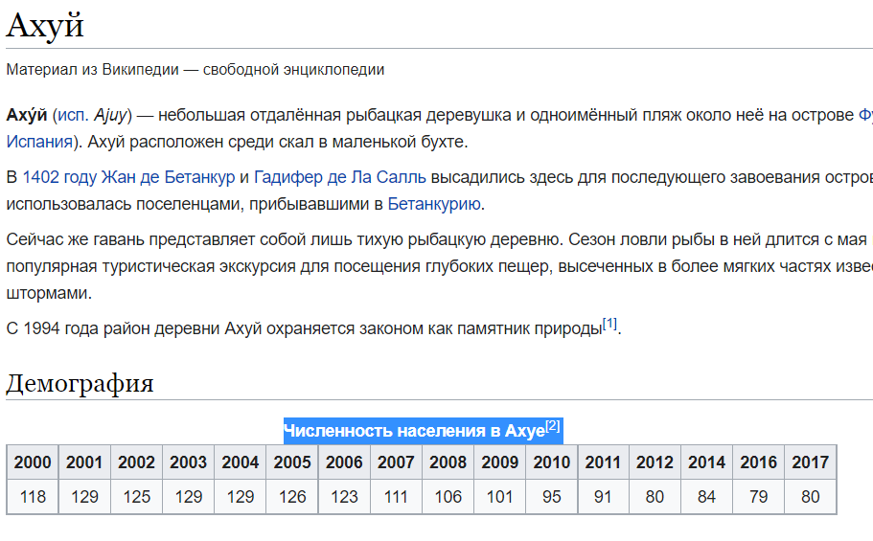This screenshot has height=541, width=873.
Task: Click the Демография section heading
Action: point(80,384)
